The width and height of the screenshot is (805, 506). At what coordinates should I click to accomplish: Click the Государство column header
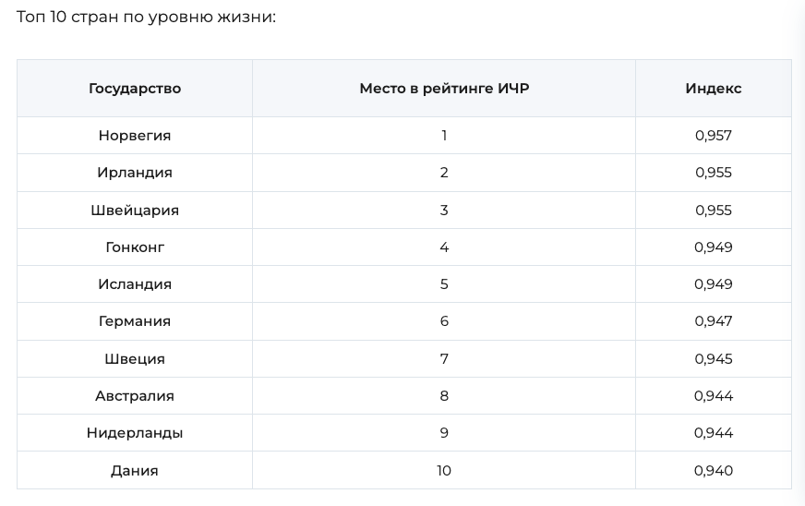click(x=135, y=89)
